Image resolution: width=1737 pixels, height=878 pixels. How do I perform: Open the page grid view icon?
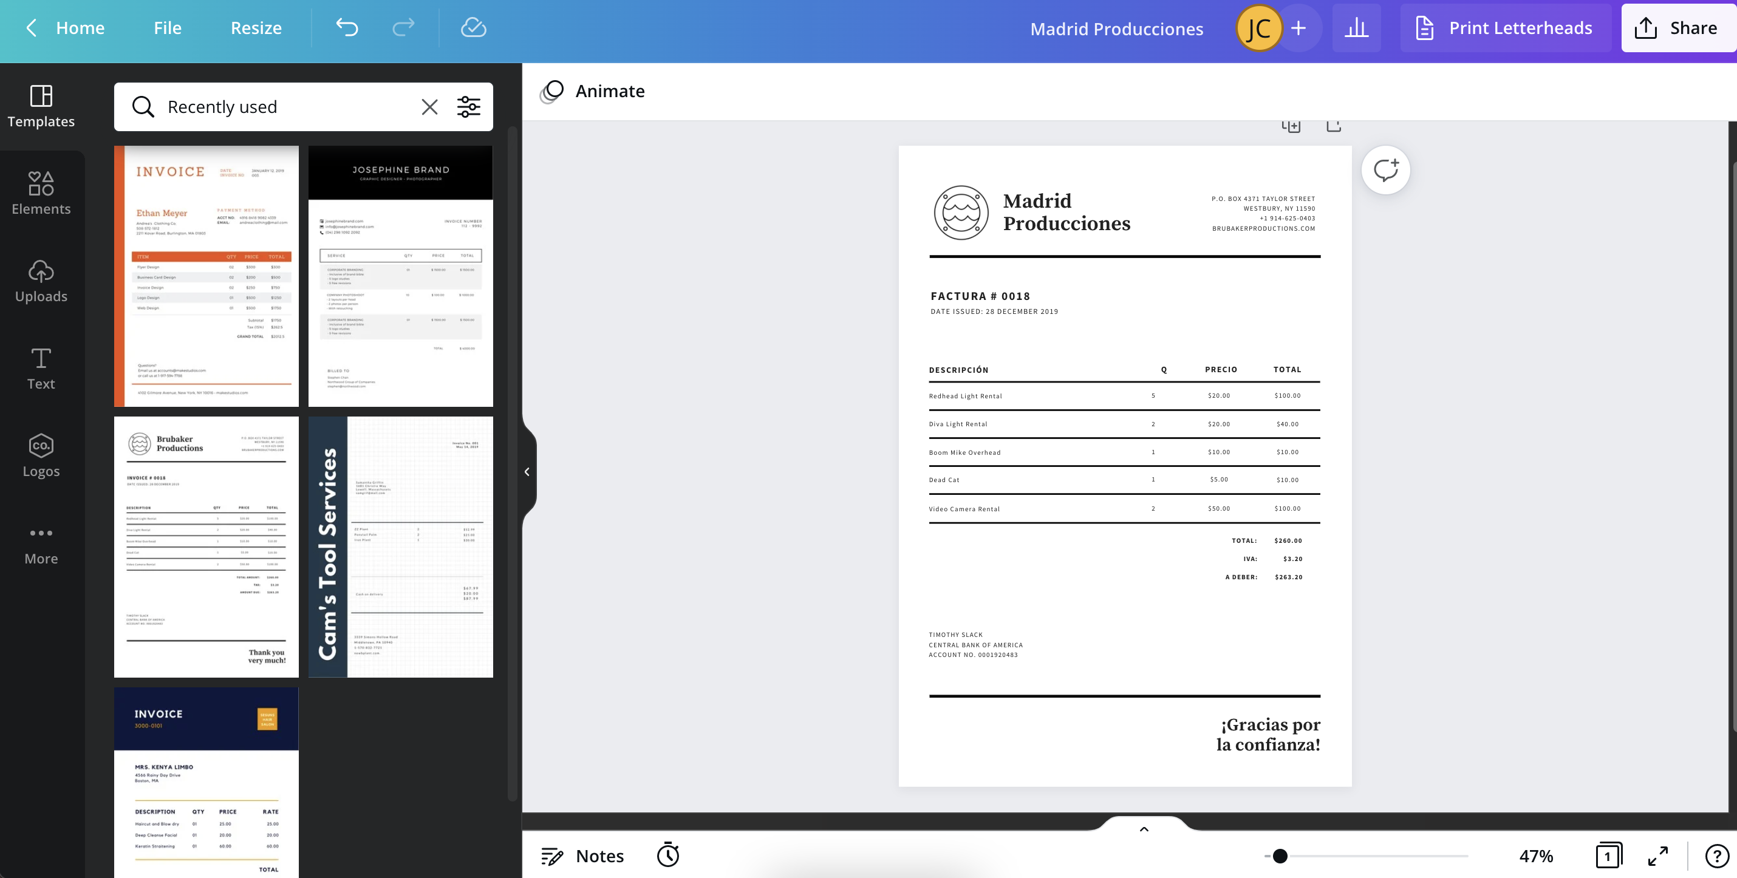(1609, 856)
